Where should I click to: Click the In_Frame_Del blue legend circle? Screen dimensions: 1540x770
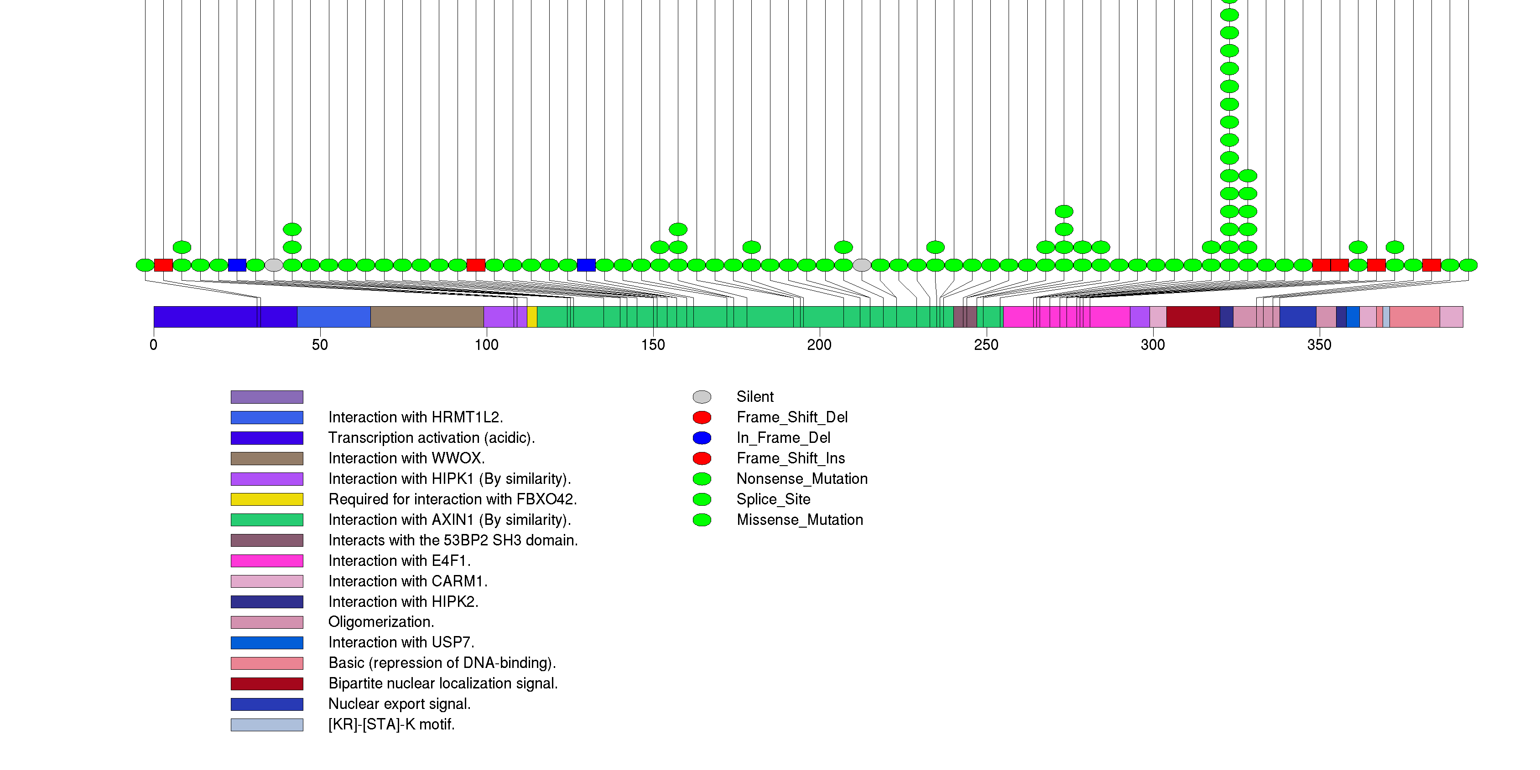[x=701, y=437]
